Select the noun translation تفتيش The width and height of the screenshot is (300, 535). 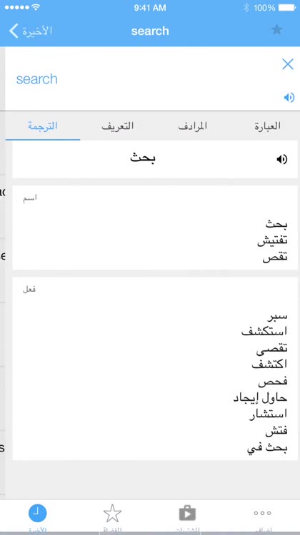tap(272, 241)
